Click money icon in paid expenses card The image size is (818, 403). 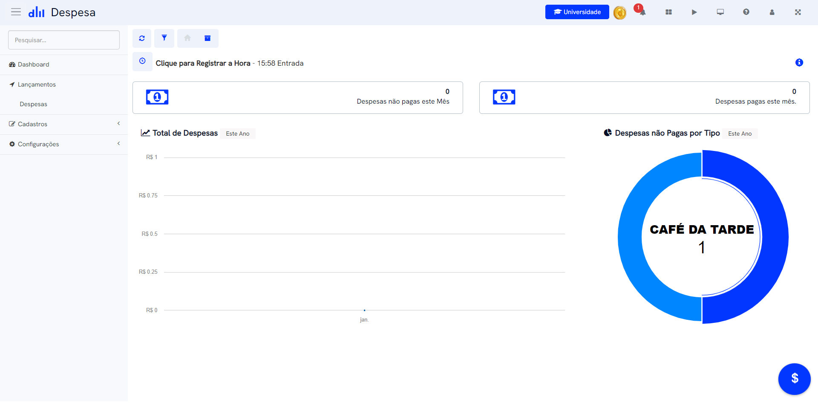[x=504, y=97]
